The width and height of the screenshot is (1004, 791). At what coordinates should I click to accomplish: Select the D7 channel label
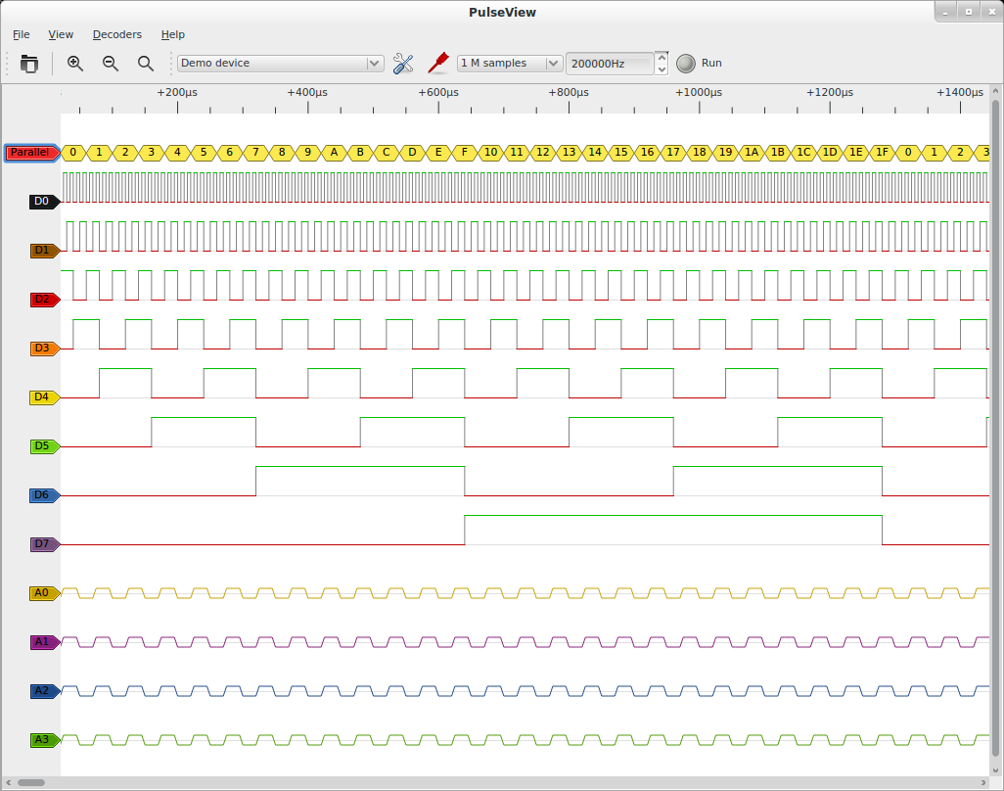pyautogui.click(x=42, y=544)
